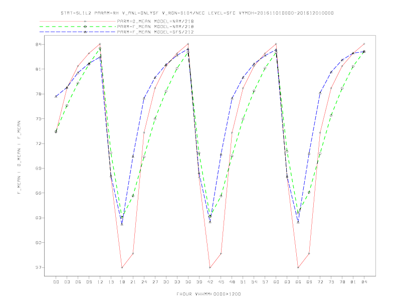Image resolution: width=397 pixels, height=307 pixels.
Task: Select legend entry PARM=F_MEAN MODEL=NAM/218
Action: (x=155, y=27)
